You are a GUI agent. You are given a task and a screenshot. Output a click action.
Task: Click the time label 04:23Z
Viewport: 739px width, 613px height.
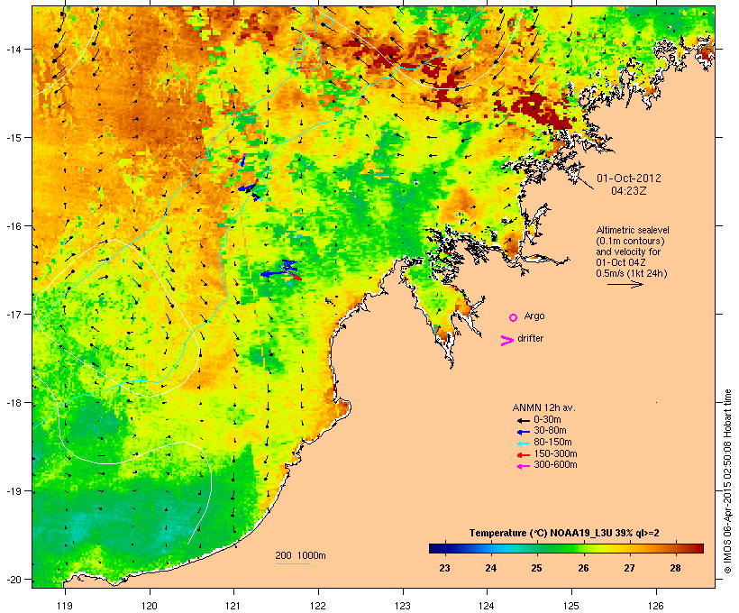point(629,191)
